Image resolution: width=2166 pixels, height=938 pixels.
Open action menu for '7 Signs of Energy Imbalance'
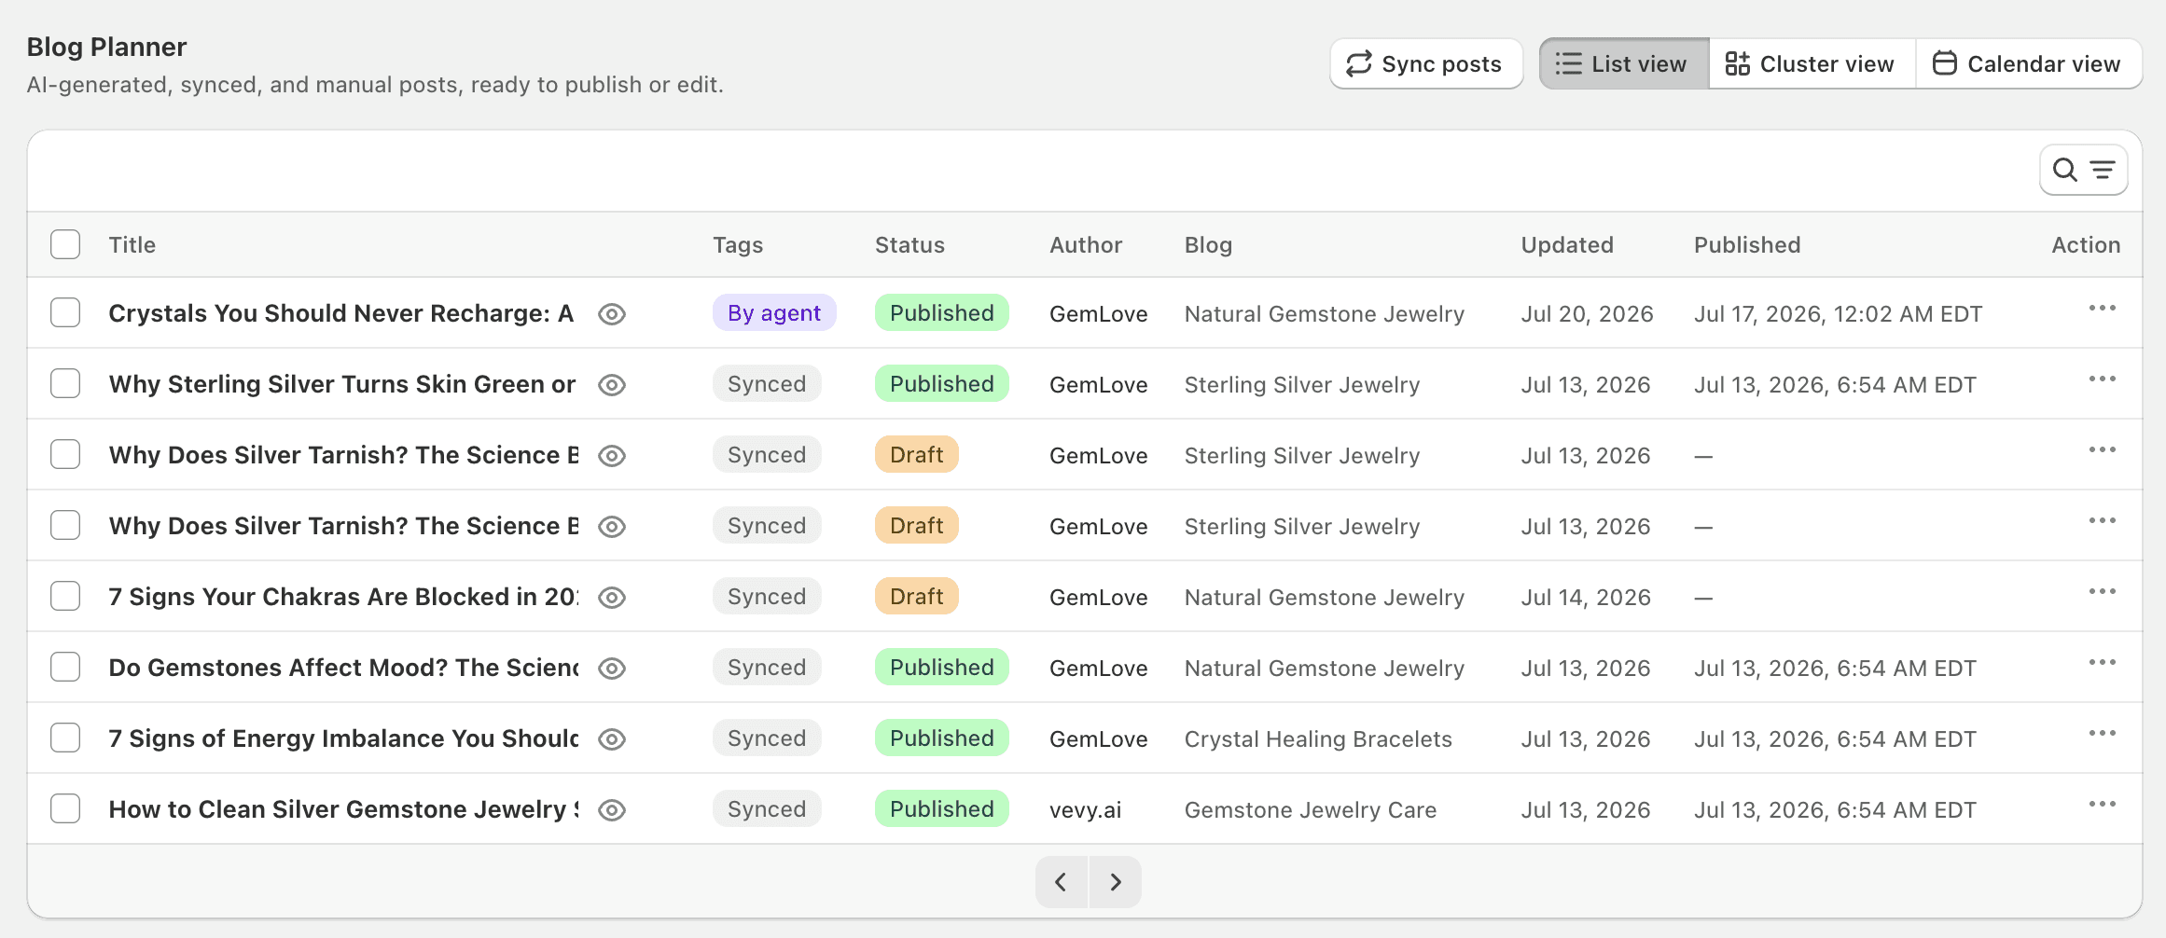(2102, 734)
